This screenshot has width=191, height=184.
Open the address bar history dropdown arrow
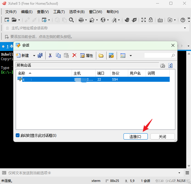(185, 28)
